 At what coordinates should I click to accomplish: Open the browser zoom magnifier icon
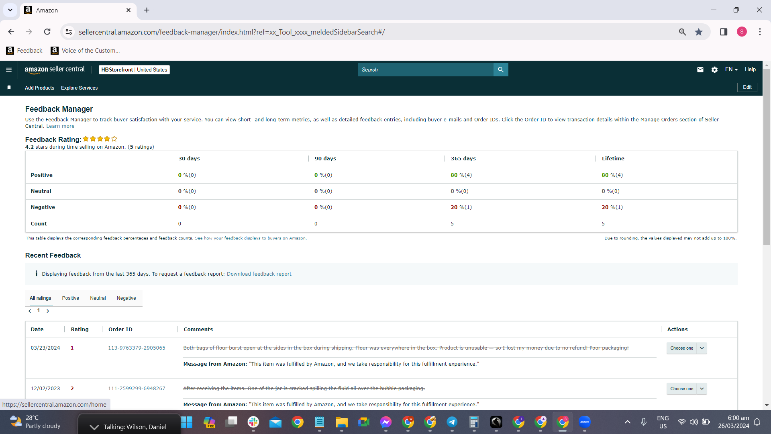pyautogui.click(x=682, y=32)
